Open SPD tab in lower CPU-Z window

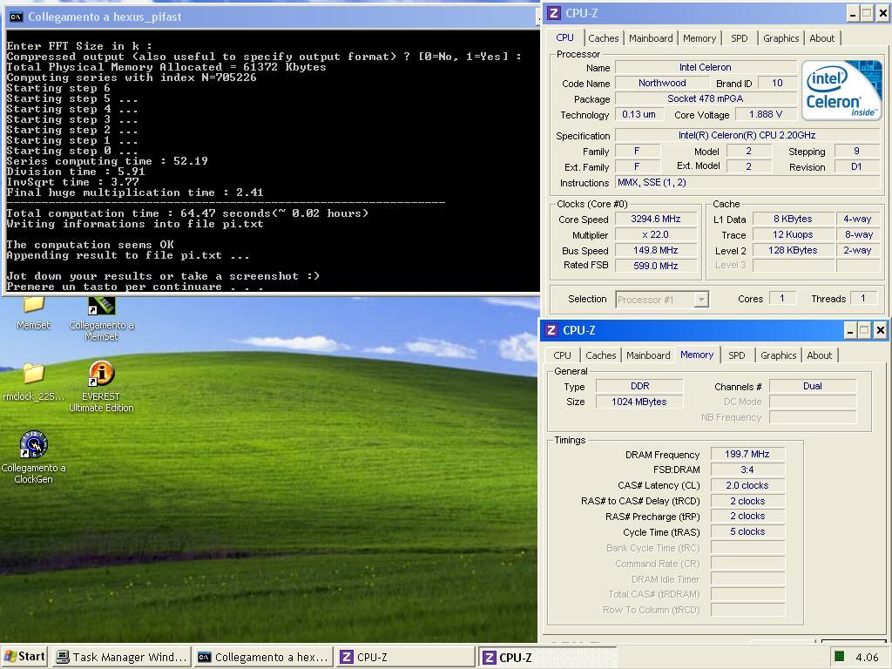(x=737, y=355)
